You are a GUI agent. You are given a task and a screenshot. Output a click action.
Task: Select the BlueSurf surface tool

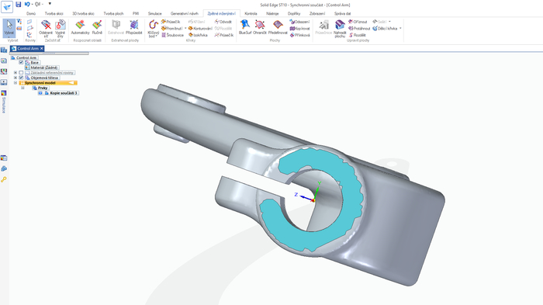(x=245, y=27)
